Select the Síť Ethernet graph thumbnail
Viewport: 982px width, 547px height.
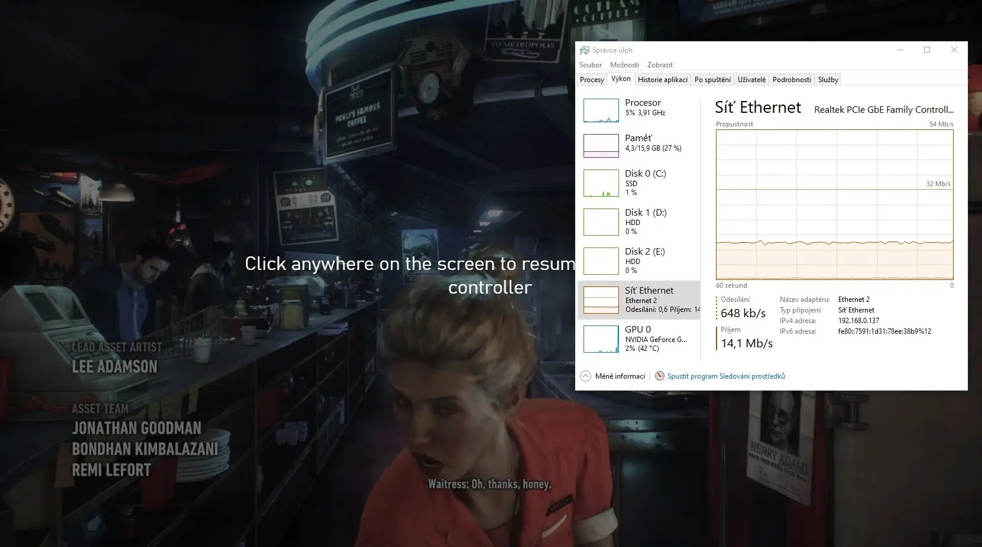pos(601,300)
